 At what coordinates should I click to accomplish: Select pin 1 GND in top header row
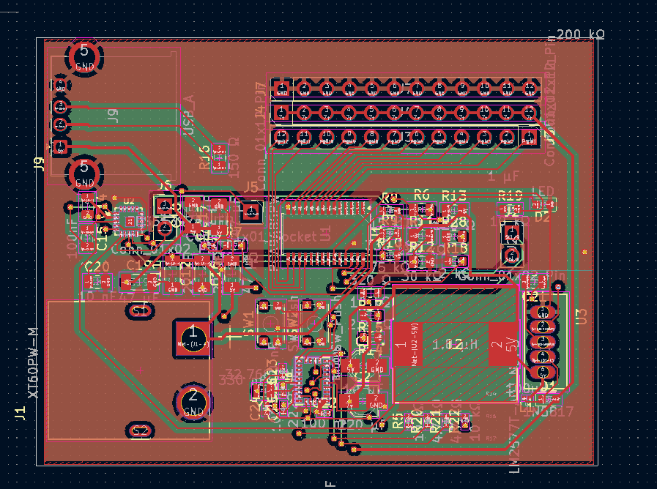tap(282, 90)
